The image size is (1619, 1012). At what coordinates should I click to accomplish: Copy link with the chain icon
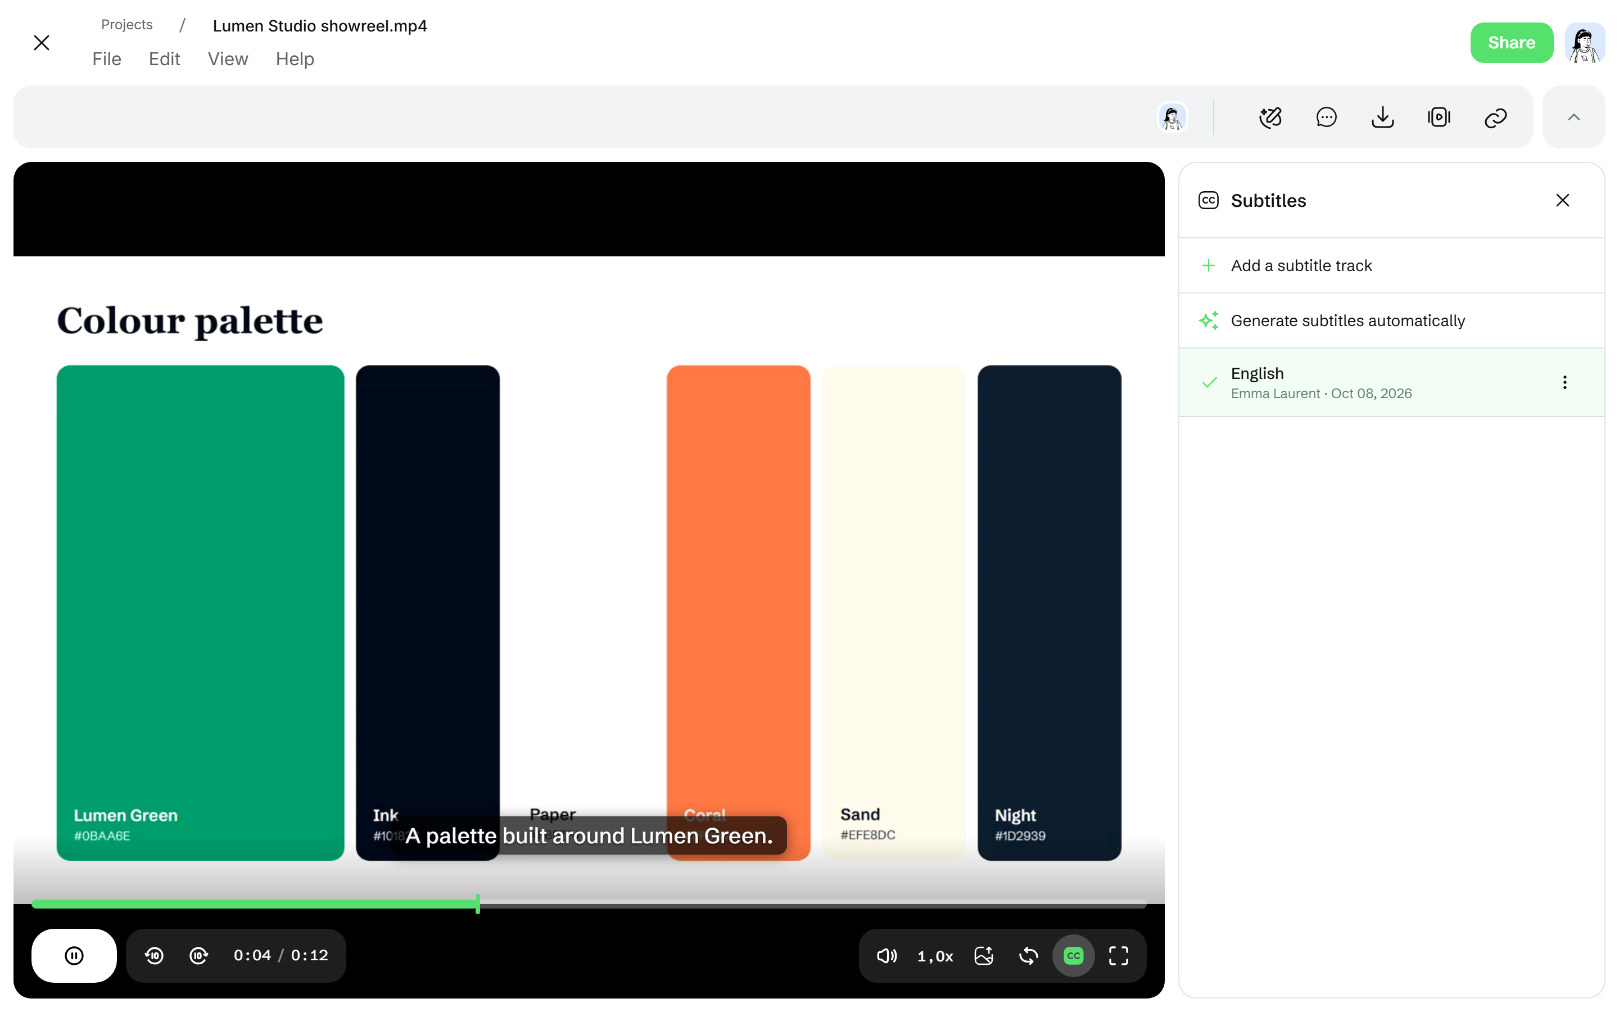point(1495,117)
